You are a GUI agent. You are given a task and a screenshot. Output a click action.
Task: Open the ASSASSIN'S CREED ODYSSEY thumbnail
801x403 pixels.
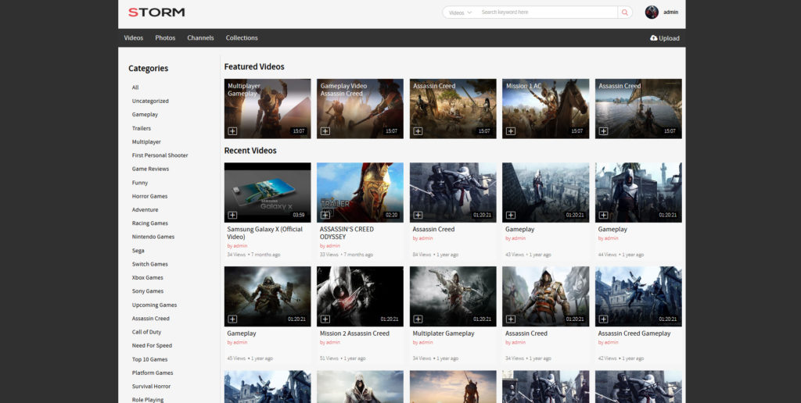360,192
